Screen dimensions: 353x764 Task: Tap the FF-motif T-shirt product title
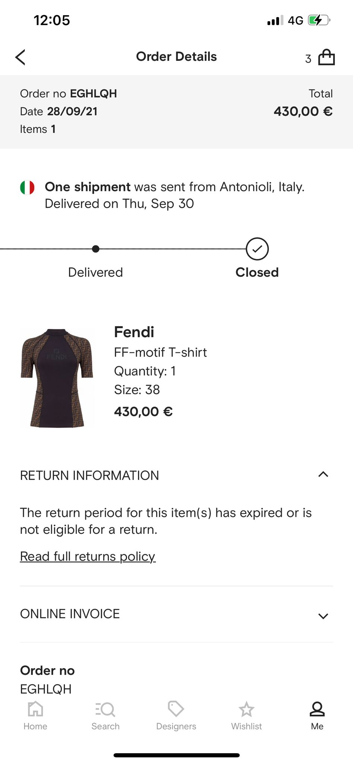tap(160, 352)
